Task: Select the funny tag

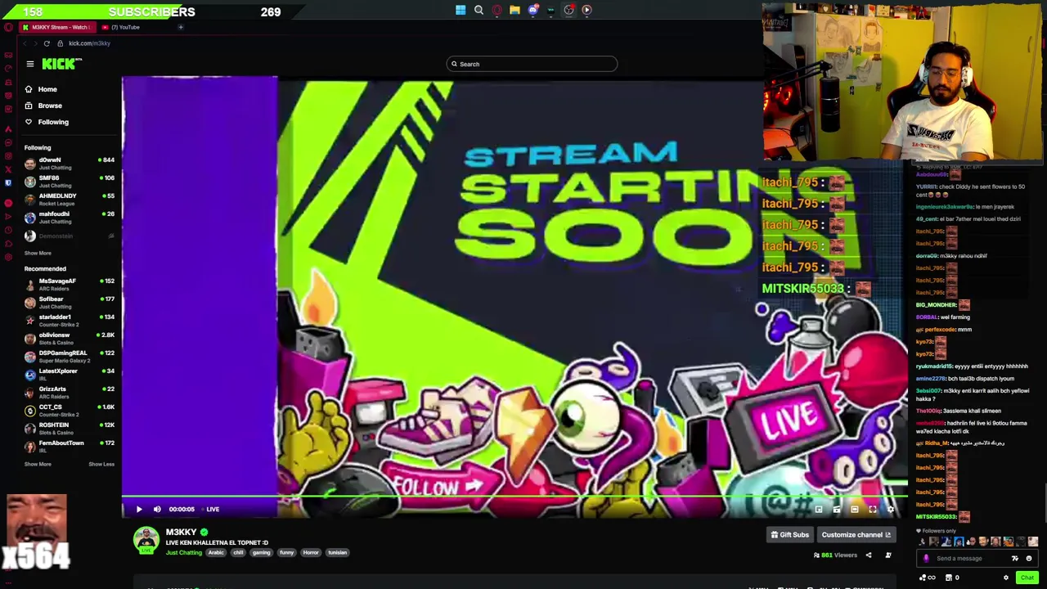Action: coord(286,552)
